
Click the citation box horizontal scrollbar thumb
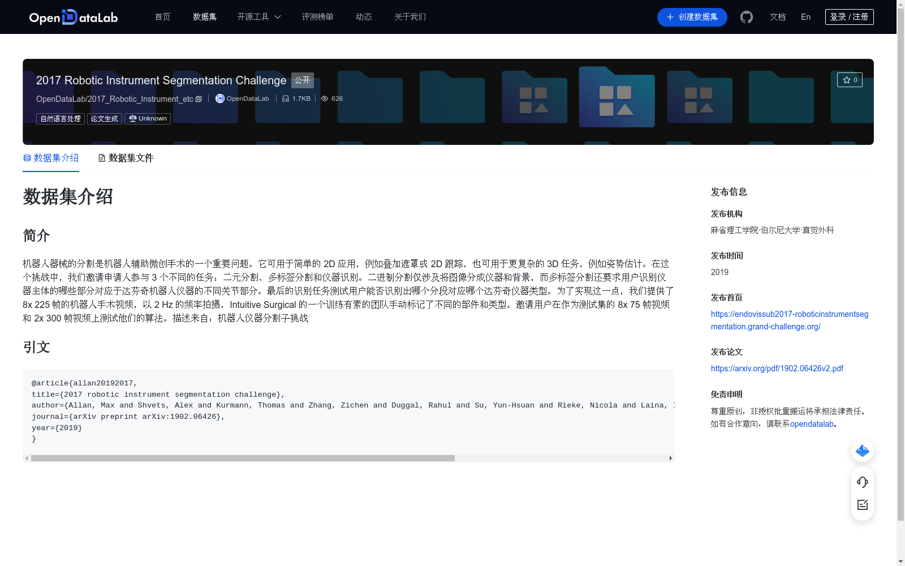243,458
